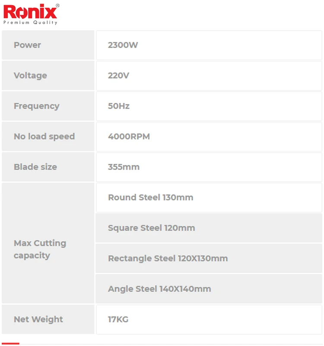Screen dimensions: 324x346
Task: Click the Rectangle Steel 120X130mm row
Action: 209,259
